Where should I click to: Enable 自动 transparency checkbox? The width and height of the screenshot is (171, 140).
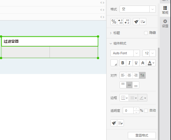coord(146,111)
